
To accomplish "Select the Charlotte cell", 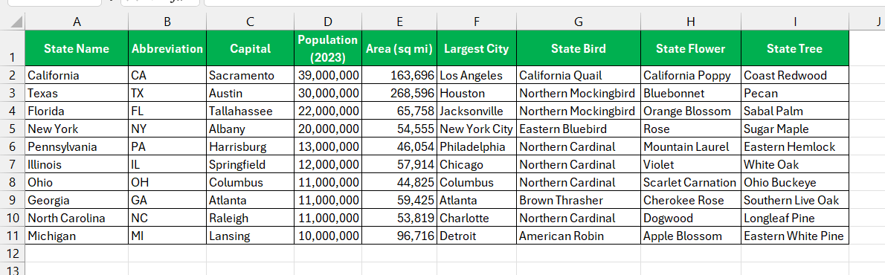I will [x=477, y=218].
